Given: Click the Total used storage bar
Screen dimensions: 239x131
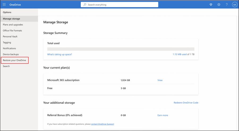Looking at the screenshot, I should (x=121, y=49).
